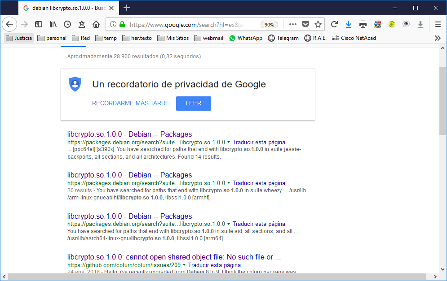
Task: Bookmark this page with the star
Action: [318, 25]
